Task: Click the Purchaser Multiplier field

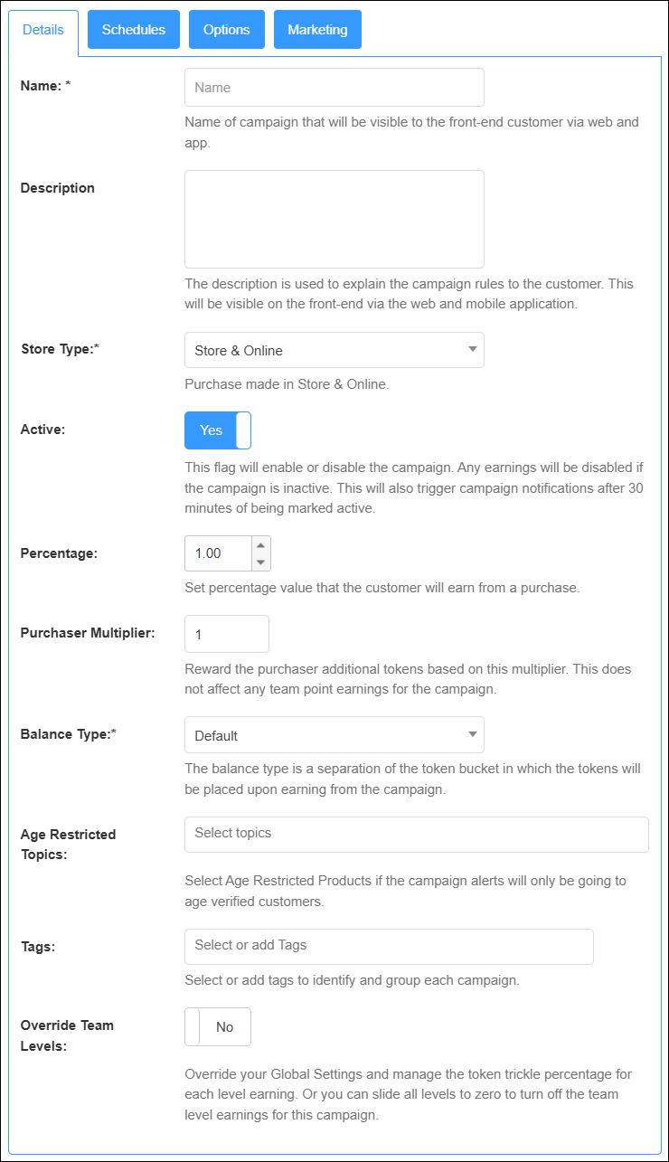Action: (x=226, y=634)
